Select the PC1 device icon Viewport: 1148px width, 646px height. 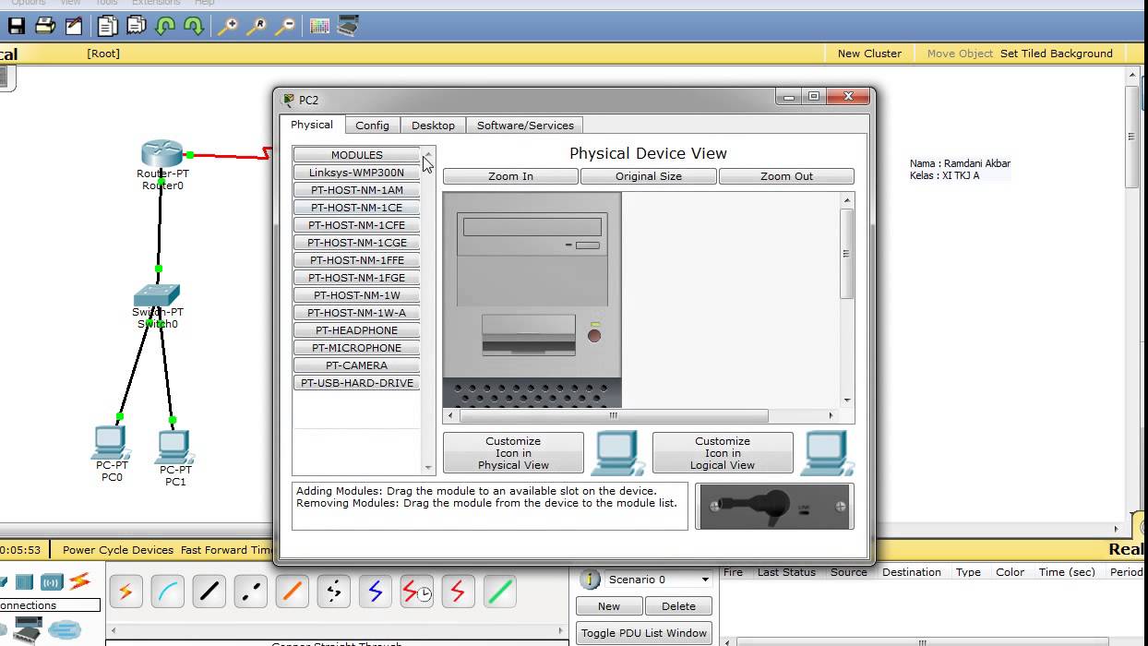[173, 448]
